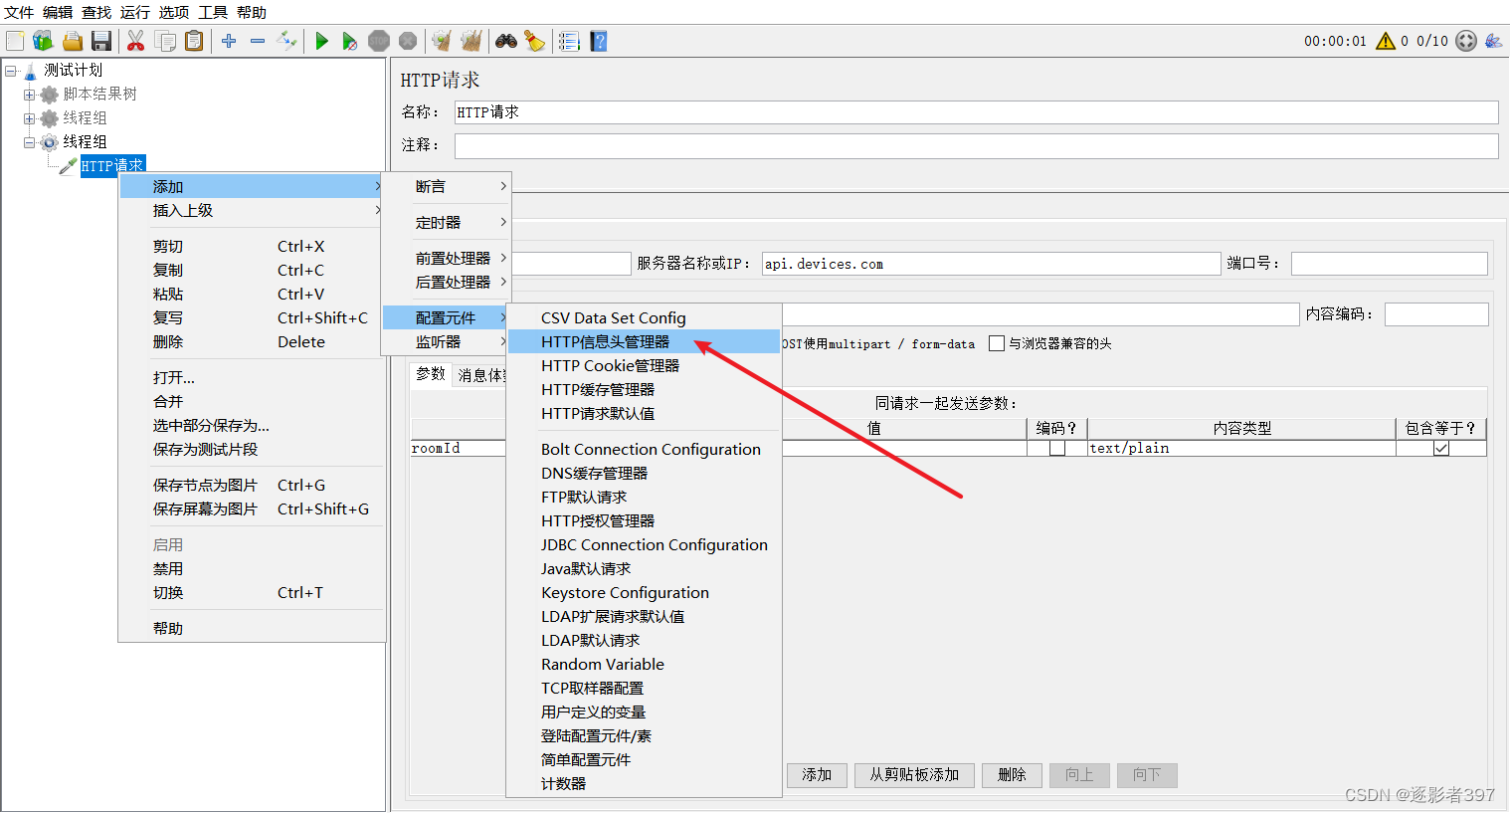Viewport: 1510px width, 813px height.
Task: Tick the 编码? checkbox in roomId row
Action: coord(1057,449)
